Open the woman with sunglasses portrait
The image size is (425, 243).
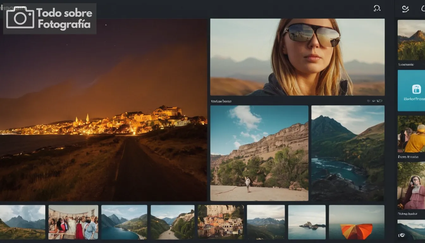click(297, 57)
